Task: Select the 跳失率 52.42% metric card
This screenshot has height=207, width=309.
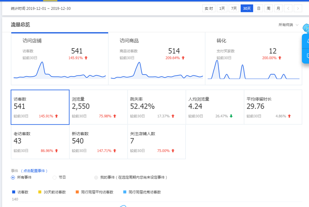Action: 157,107
